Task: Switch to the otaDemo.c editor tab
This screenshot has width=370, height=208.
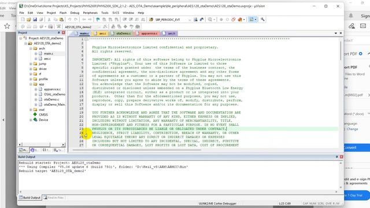Action: (x=121, y=34)
